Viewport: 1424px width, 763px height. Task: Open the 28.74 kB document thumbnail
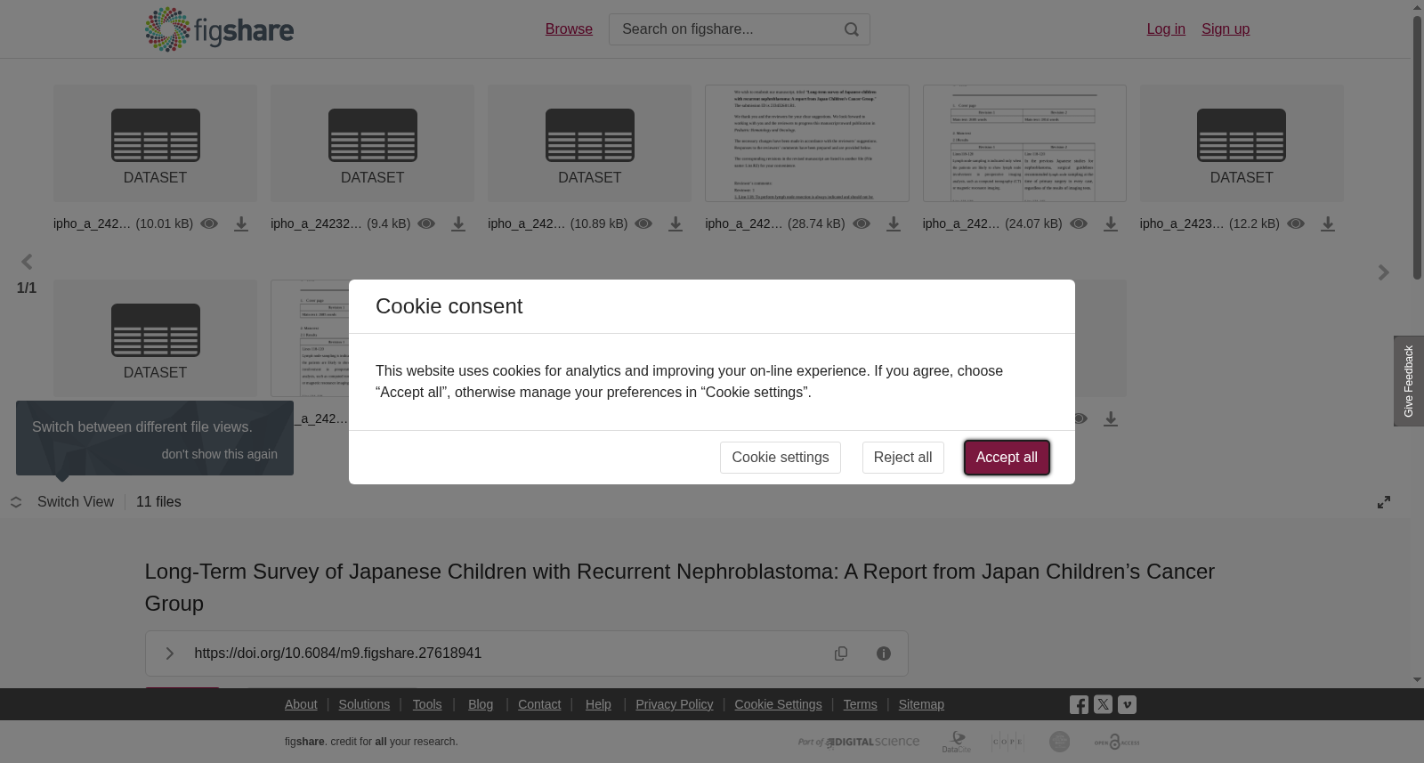coord(807,143)
